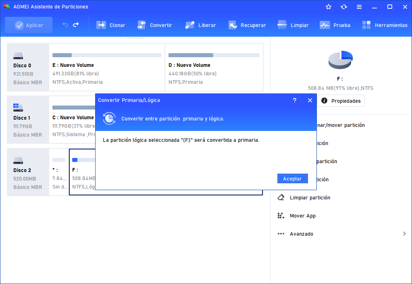The width and height of the screenshot is (412, 284).
Task: Open the Recuperar tool
Action: 247,25
